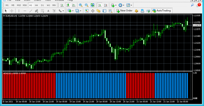Set timeframe to M1
The height and width of the screenshot is (106, 204).
pyautogui.click(x=7, y=5)
